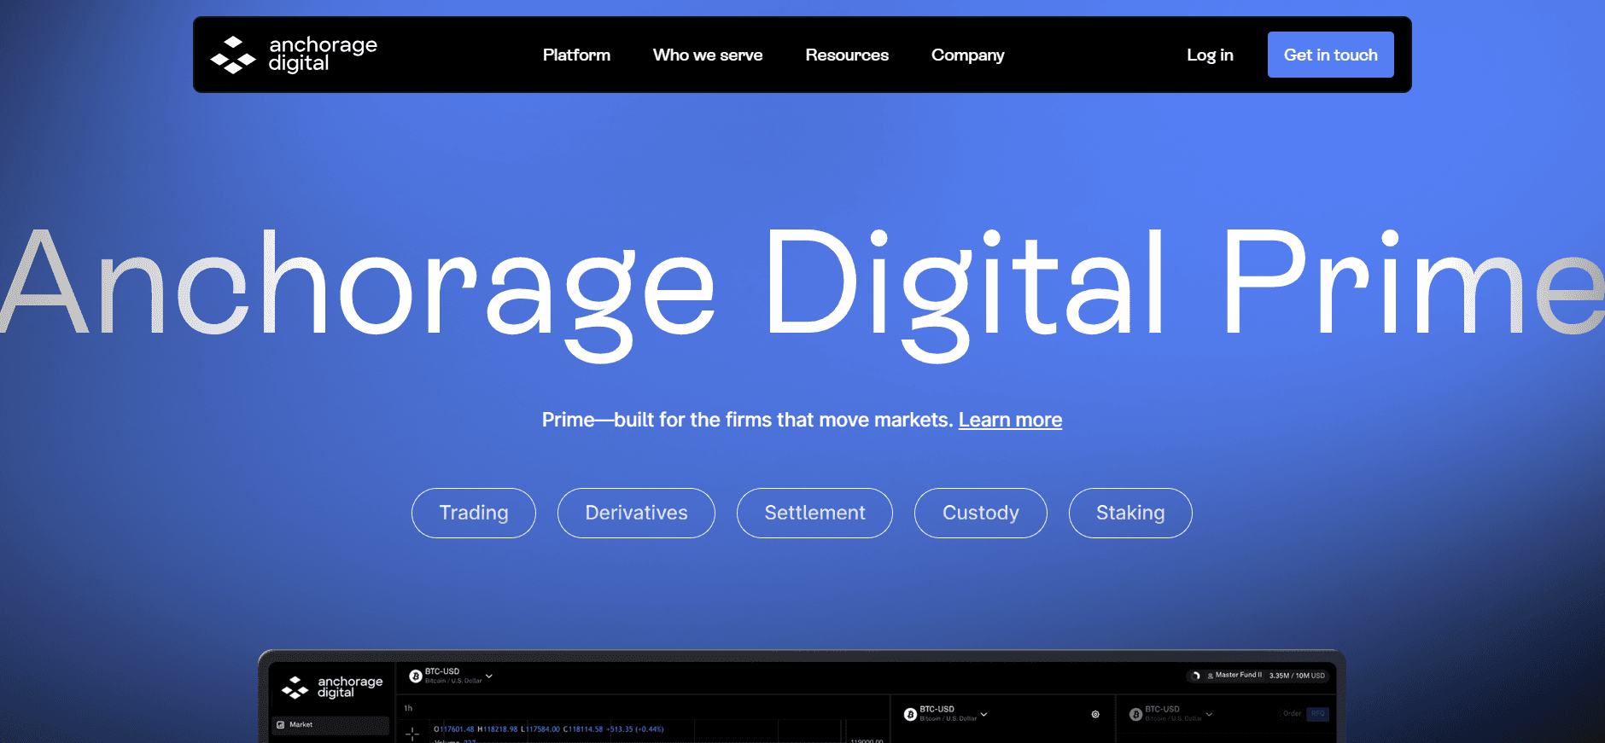Click the Log in link
The image size is (1605, 743).
pos(1210,55)
